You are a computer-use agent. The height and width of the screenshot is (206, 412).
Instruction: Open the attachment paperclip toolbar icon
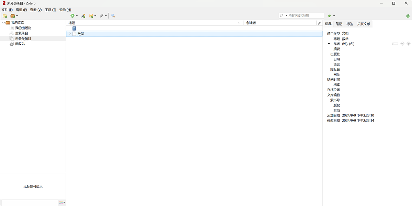101,16
